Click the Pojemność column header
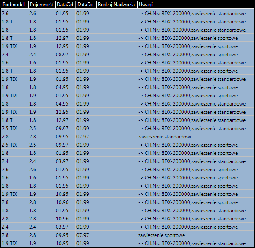The width and height of the screenshot is (255, 248). [x=41, y=5]
